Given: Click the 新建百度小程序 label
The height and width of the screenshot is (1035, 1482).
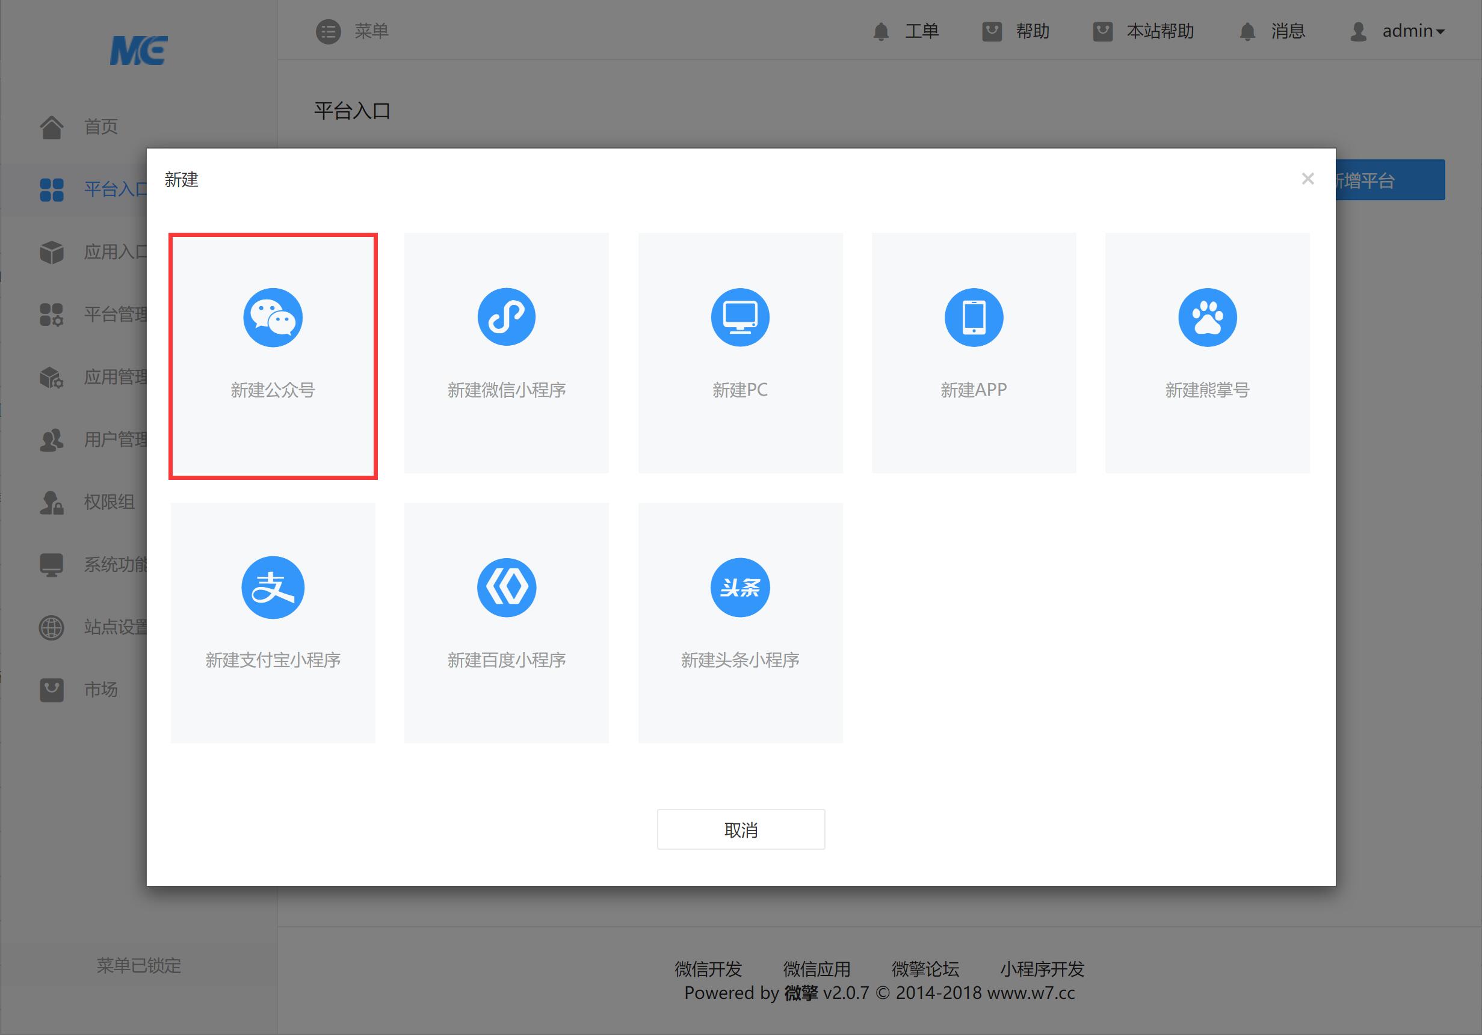Looking at the screenshot, I should coord(506,660).
